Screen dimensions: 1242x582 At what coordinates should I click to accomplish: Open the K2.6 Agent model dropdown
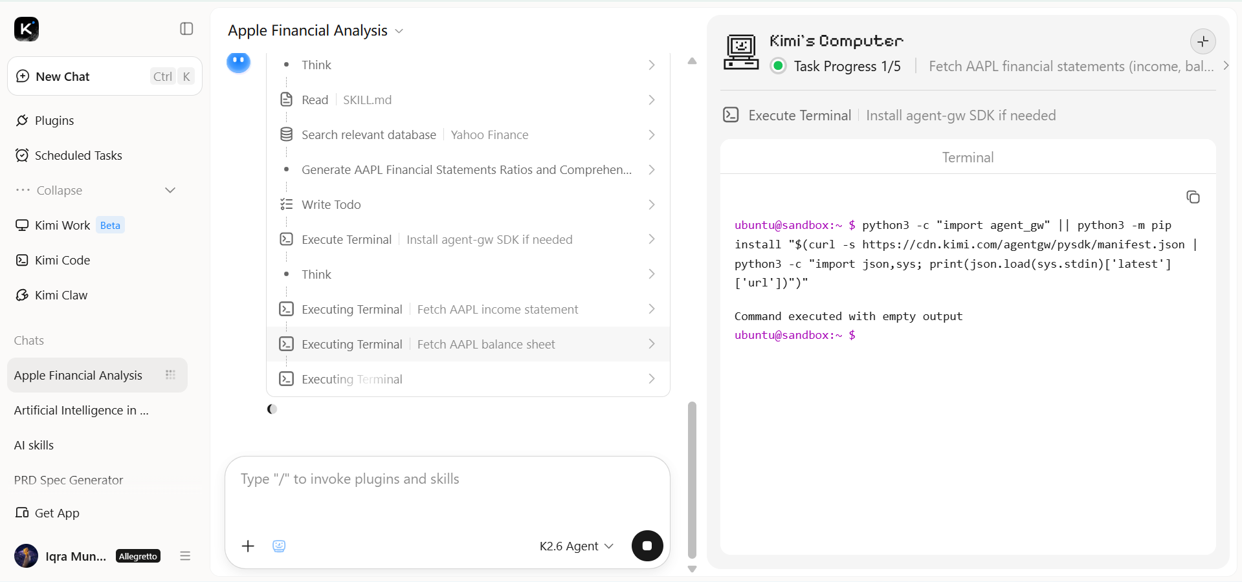pyautogui.click(x=576, y=546)
